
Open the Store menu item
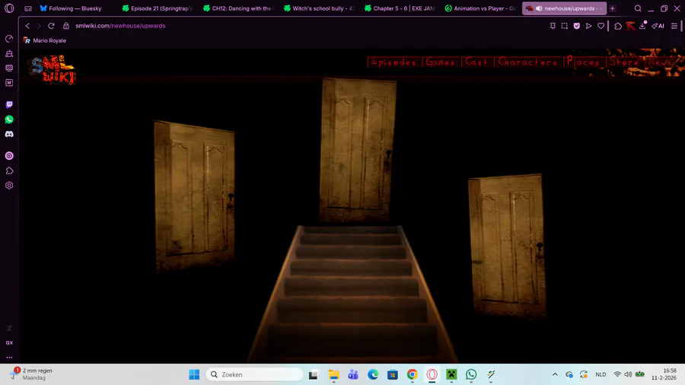624,62
